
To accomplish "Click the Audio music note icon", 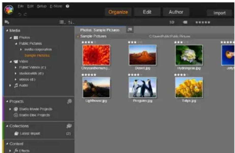I will (16, 85).
